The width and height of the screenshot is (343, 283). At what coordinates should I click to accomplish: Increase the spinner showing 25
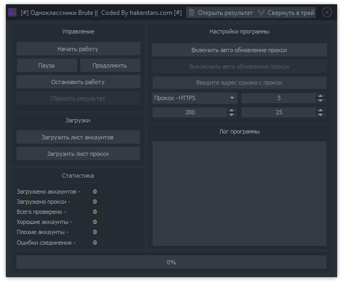[320, 110]
